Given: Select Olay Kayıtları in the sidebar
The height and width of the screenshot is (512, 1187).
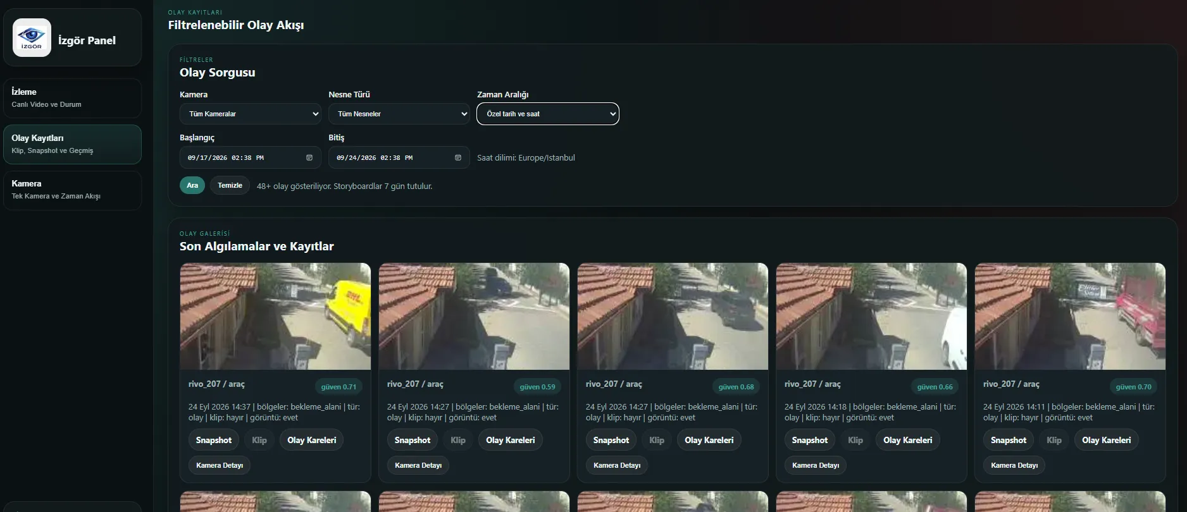Looking at the screenshot, I should [72, 144].
